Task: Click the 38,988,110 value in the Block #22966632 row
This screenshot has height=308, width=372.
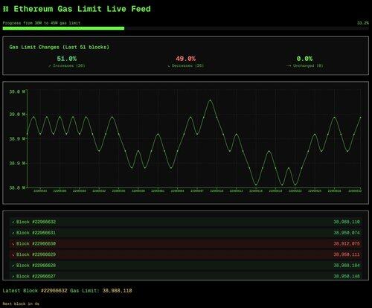Action: coord(347,222)
